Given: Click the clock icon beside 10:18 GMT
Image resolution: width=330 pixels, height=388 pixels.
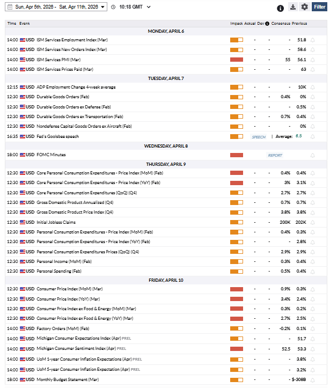Looking at the screenshot, I should coord(113,7).
